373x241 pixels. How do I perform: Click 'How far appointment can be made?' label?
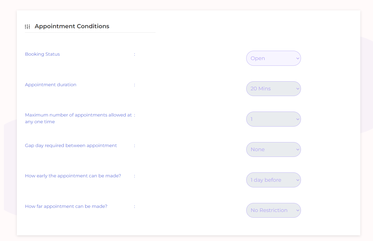[66, 206]
